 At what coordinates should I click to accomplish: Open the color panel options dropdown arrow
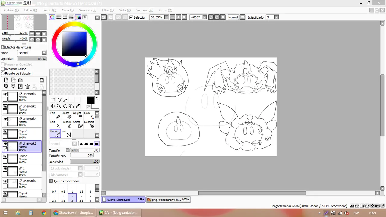point(97,17)
